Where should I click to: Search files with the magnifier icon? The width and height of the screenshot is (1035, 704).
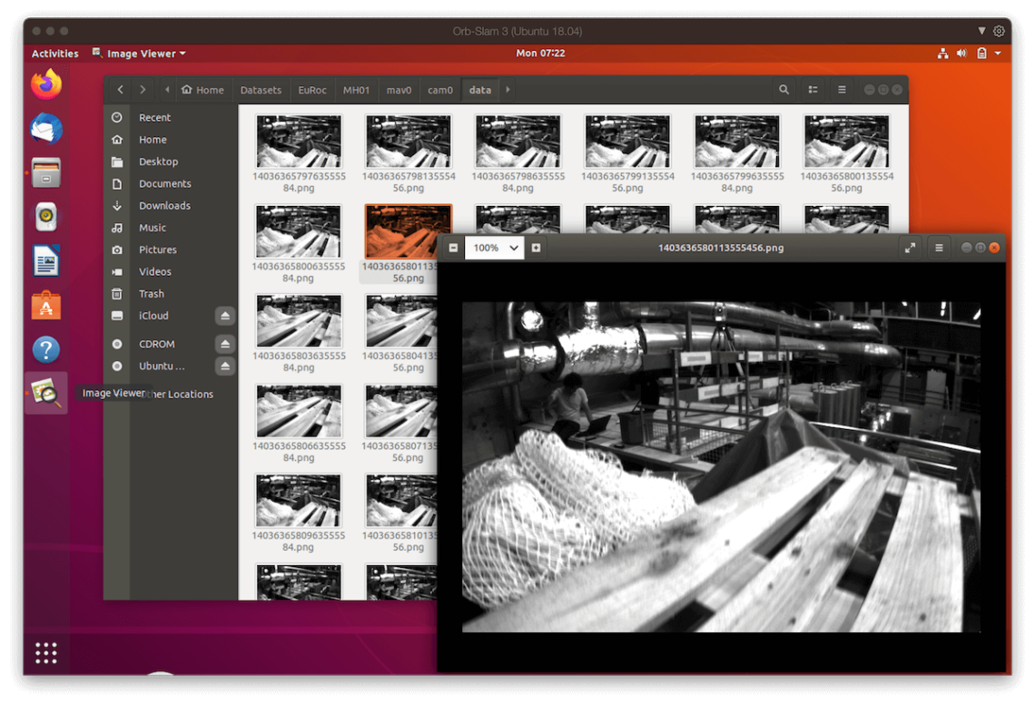coord(784,90)
